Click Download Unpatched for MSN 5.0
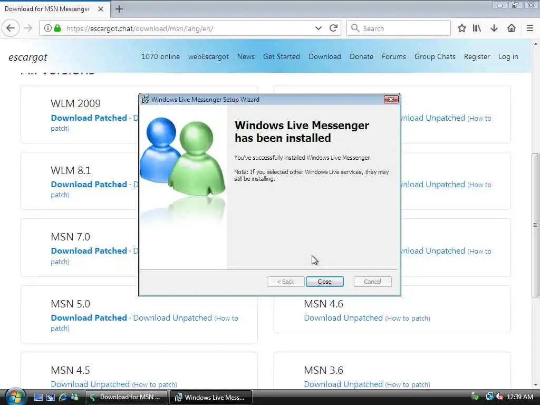 [x=172, y=318]
